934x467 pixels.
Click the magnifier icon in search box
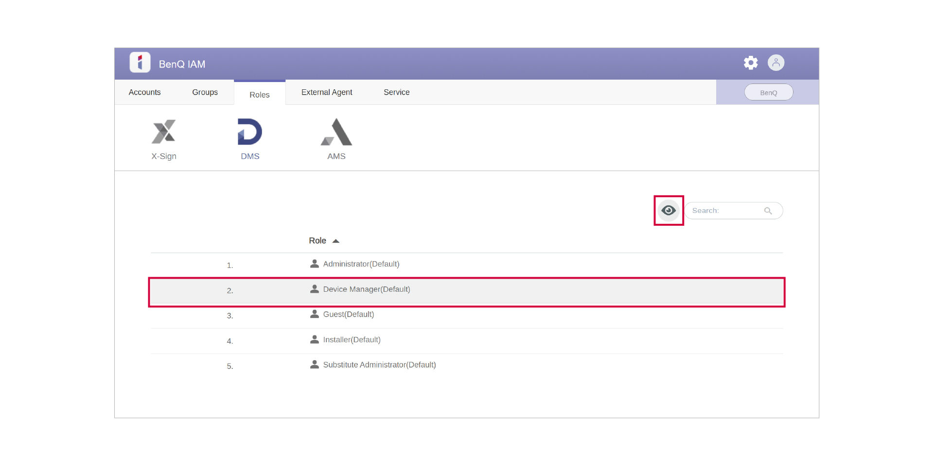point(768,211)
